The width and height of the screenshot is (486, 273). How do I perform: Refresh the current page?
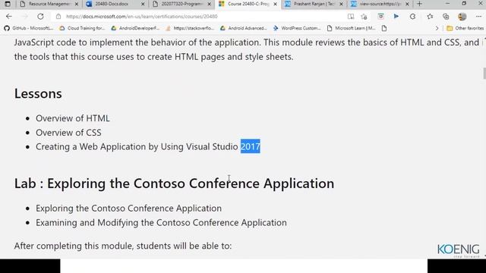pos(40,17)
